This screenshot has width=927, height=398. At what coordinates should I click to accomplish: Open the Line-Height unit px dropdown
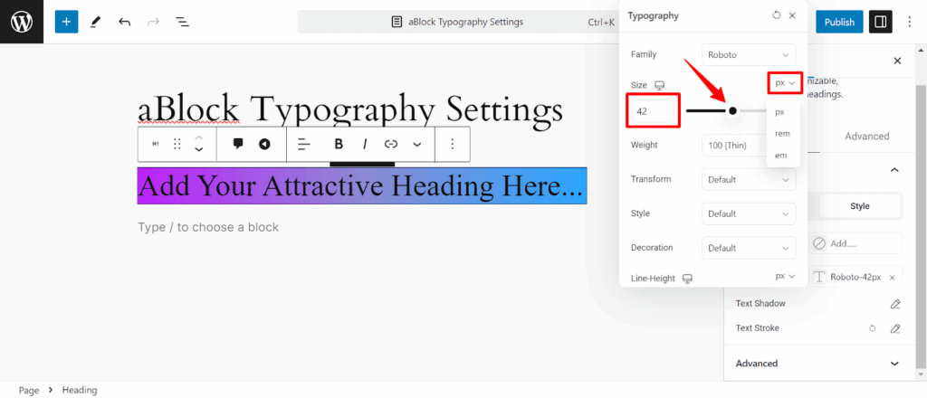pos(785,276)
